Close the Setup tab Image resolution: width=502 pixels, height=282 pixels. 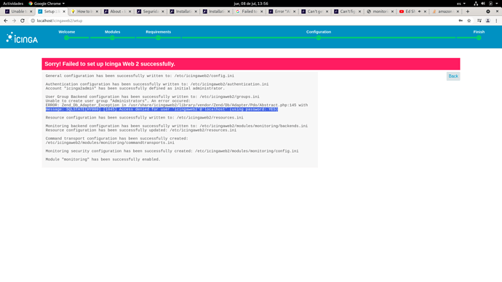pos(64,11)
